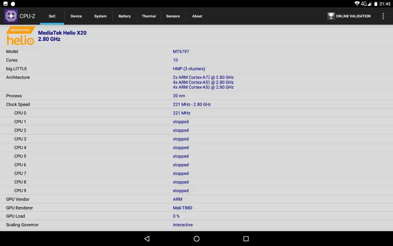The height and width of the screenshot is (246, 393).
Task: Open the Battery tab
Action: [x=125, y=16]
